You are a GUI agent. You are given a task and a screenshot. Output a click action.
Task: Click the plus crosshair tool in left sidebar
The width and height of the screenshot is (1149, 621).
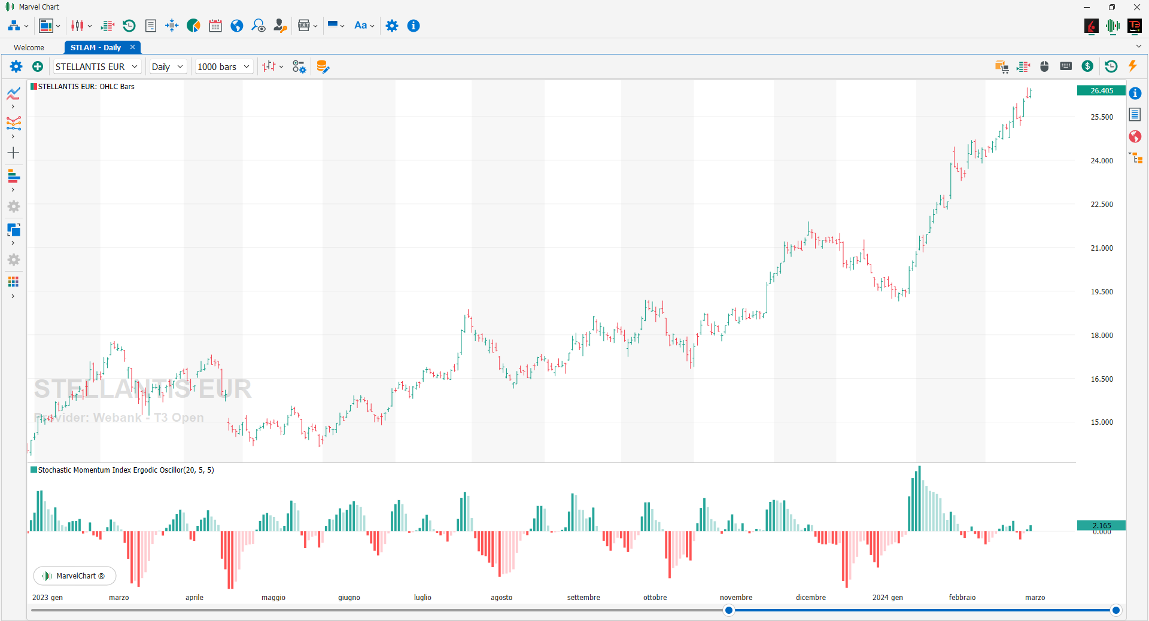pos(13,153)
